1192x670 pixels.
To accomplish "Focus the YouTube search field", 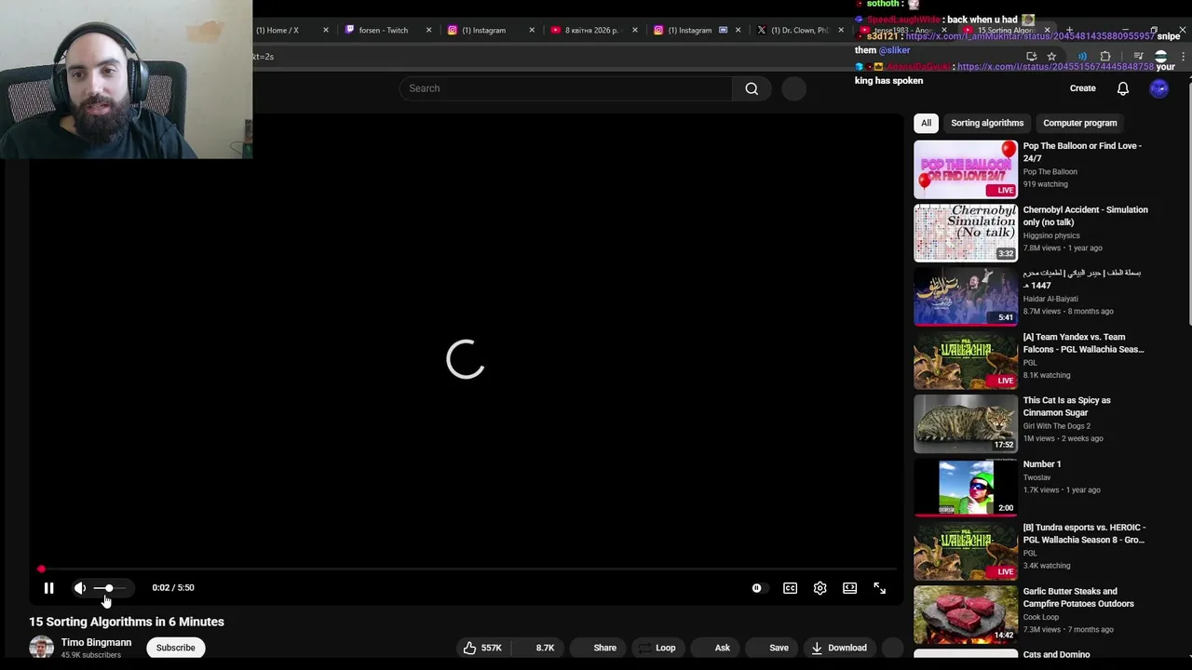I will [566, 88].
